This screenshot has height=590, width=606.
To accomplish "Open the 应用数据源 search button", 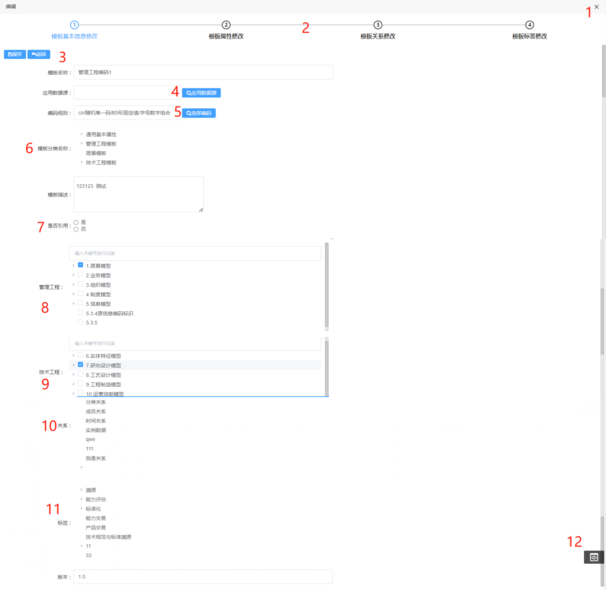I will click(201, 93).
